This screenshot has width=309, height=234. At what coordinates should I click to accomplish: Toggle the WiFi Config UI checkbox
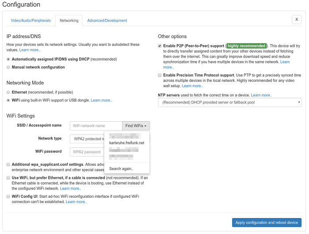tap(8, 196)
